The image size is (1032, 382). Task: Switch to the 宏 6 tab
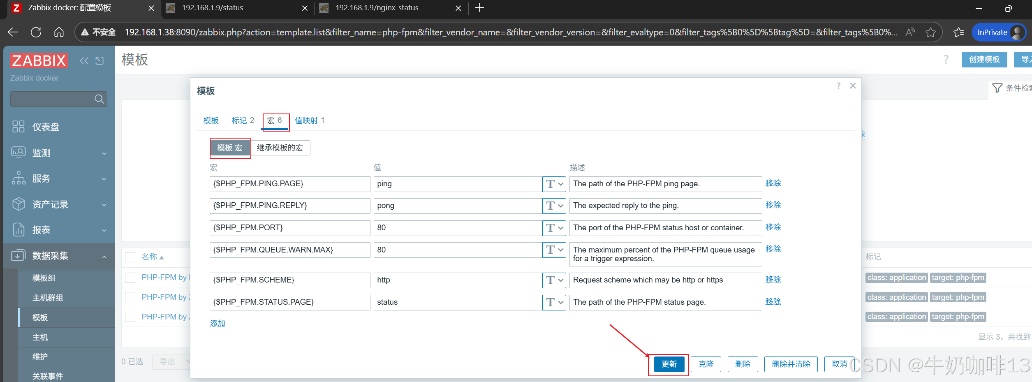click(274, 120)
